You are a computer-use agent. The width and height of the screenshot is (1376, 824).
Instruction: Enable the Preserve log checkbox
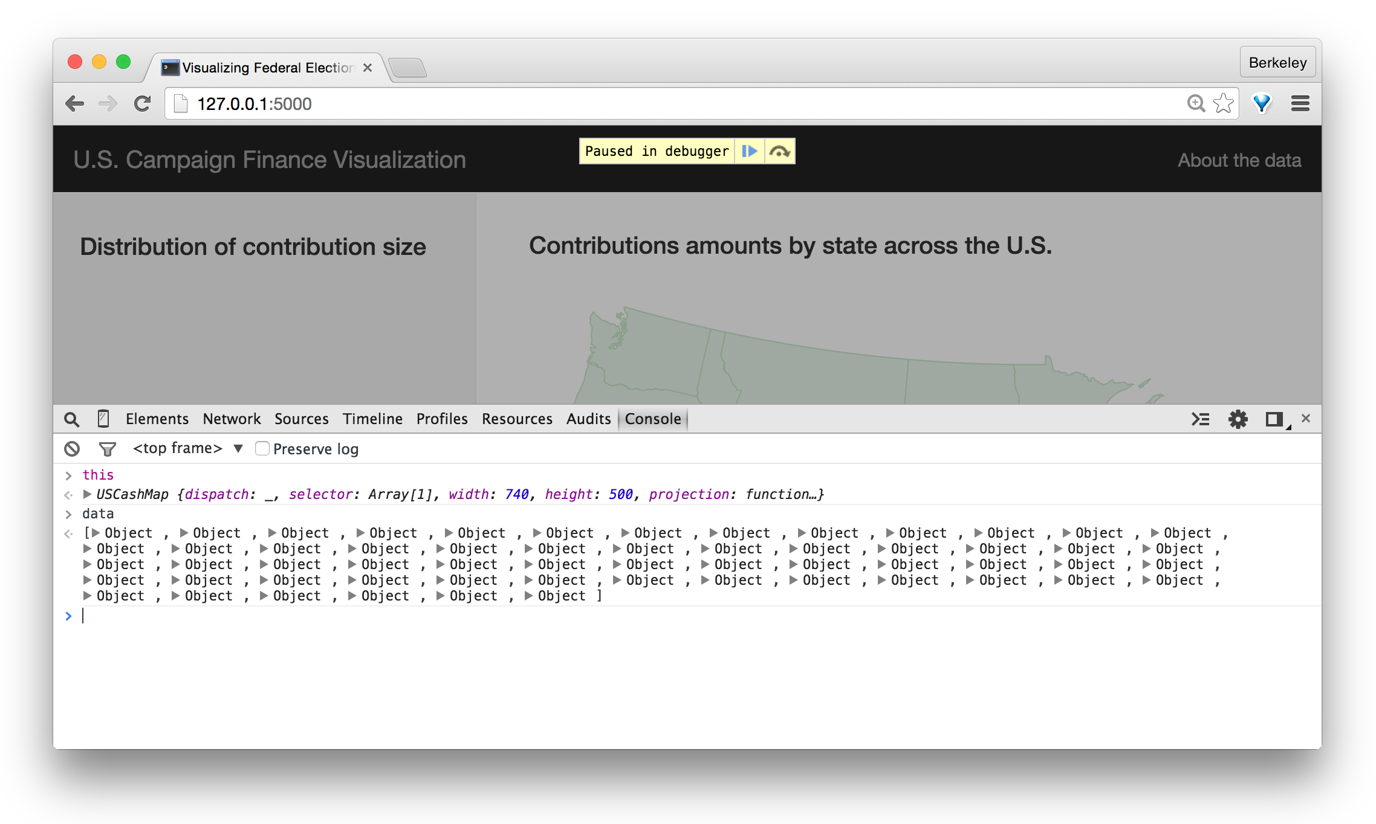click(262, 448)
